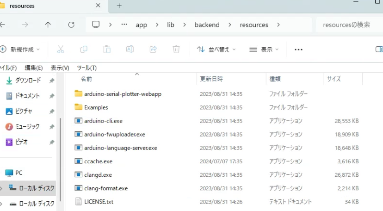Expand chevron after resources in address bar
The image size is (383, 211).
tap(278, 25)
